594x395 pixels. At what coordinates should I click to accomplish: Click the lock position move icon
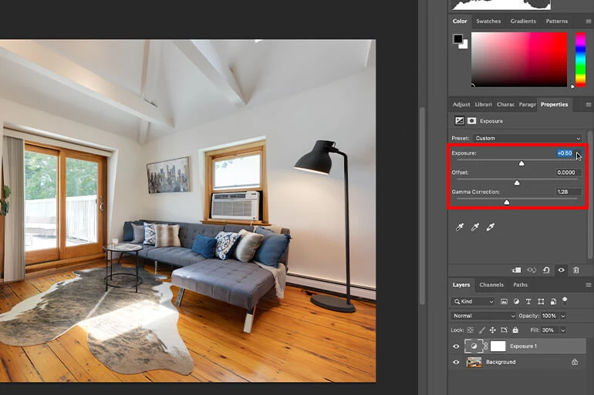tap(492, 330)
